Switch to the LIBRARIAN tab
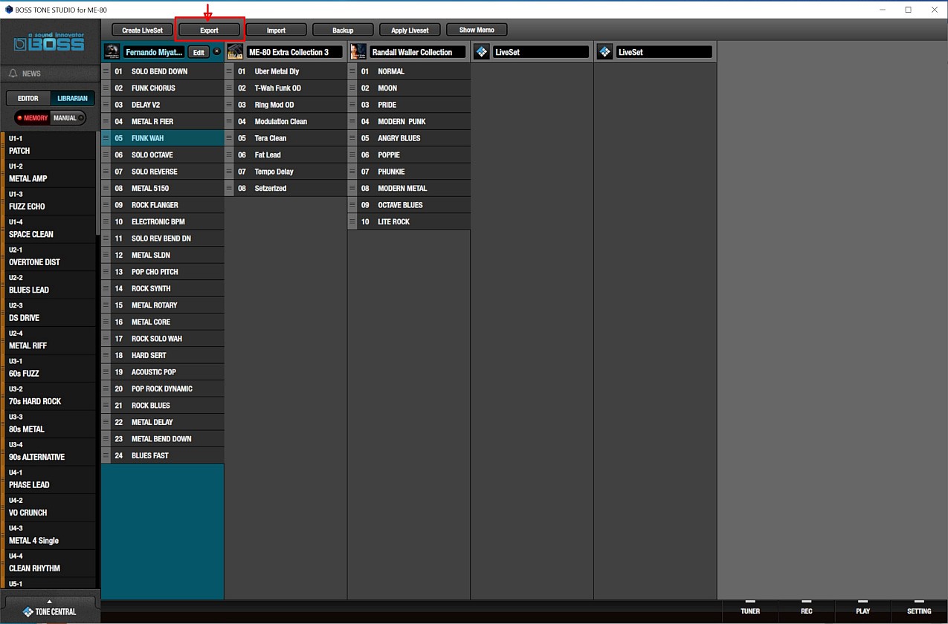This screenshot has width=948, height=624. [72, 98]
